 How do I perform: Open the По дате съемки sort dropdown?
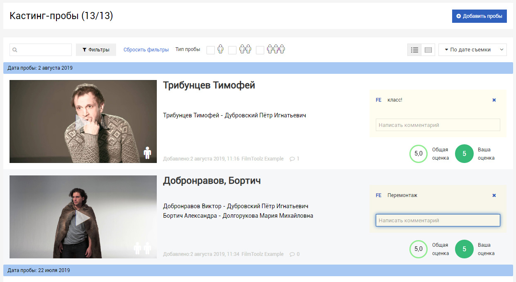tap(472, 50)
